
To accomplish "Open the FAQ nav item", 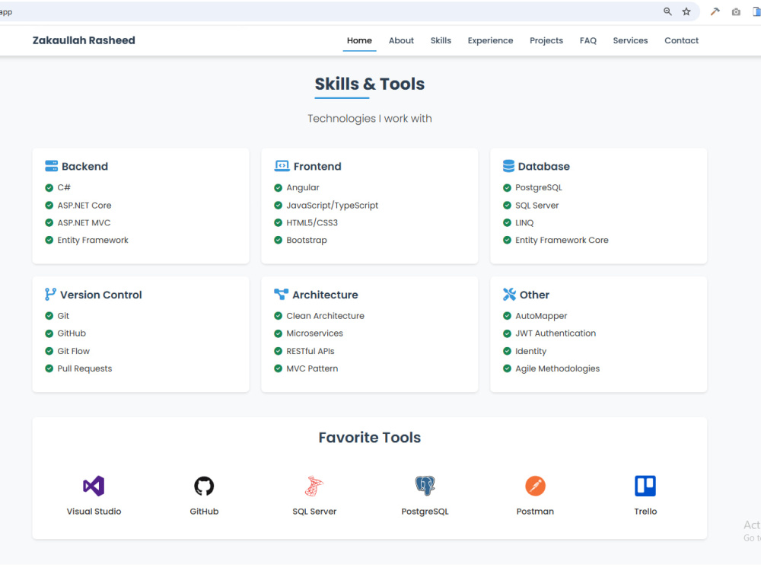I will click(587, 41).
